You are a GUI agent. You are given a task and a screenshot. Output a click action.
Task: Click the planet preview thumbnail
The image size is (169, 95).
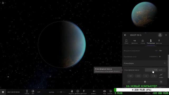click(144, 14)
